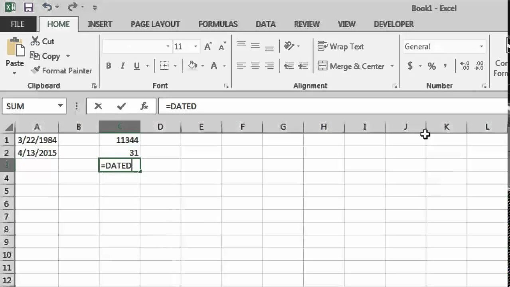Click the Paste clipboard icon

click(15, 48)
